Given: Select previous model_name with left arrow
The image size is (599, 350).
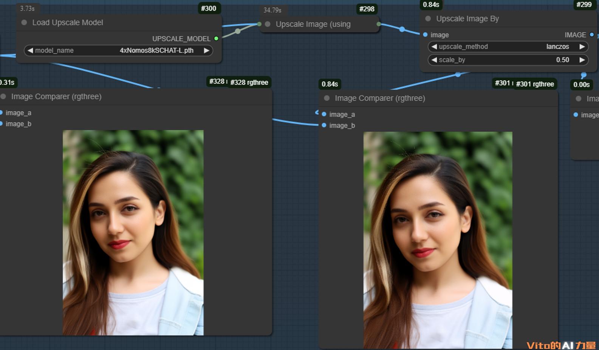Looking at the screenshot, I should click(30, 51).
